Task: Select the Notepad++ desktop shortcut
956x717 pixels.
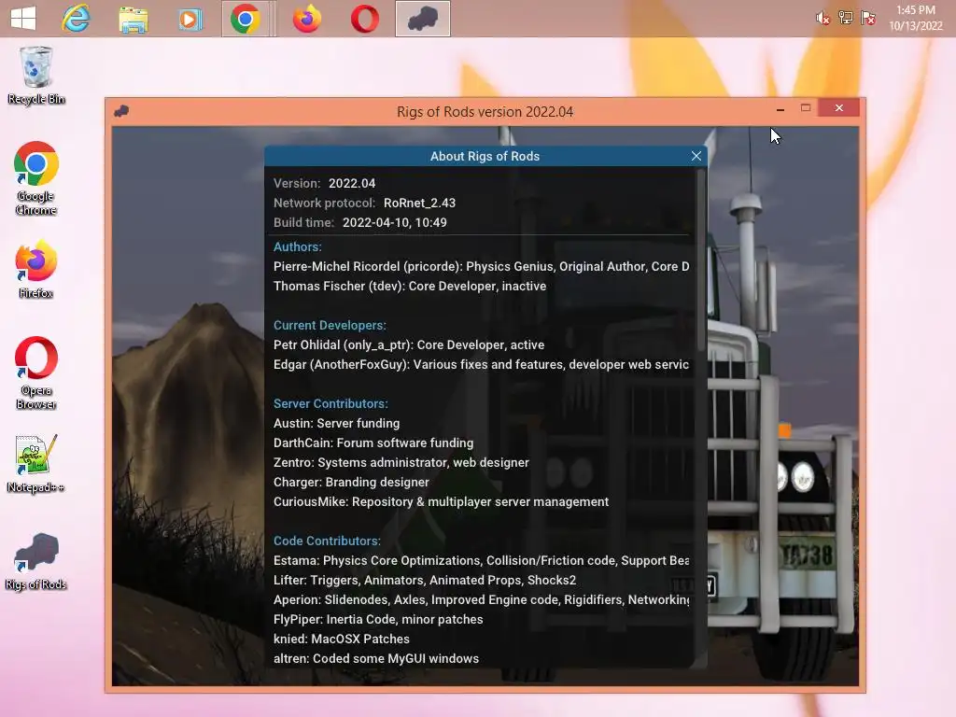Action: tap(36, 463)
